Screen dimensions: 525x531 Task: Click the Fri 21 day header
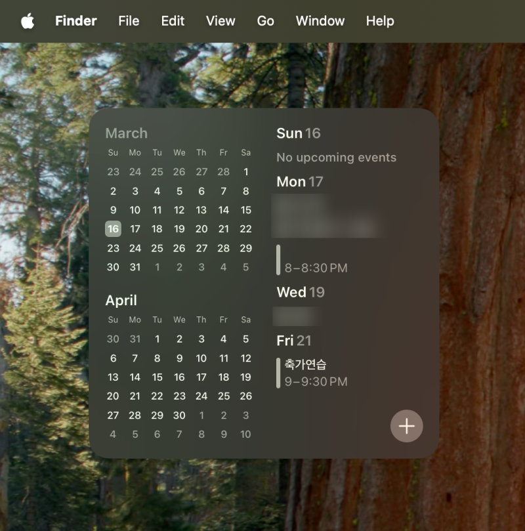pyautogui.click(x=294, y=341)
